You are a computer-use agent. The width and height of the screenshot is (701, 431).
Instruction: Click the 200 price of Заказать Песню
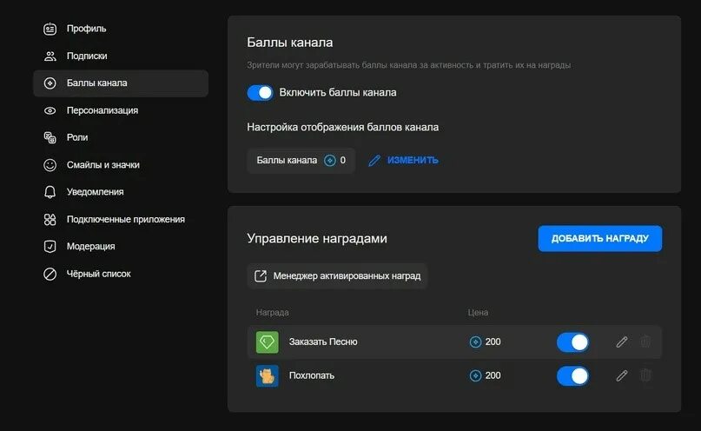tap(493, 341)
